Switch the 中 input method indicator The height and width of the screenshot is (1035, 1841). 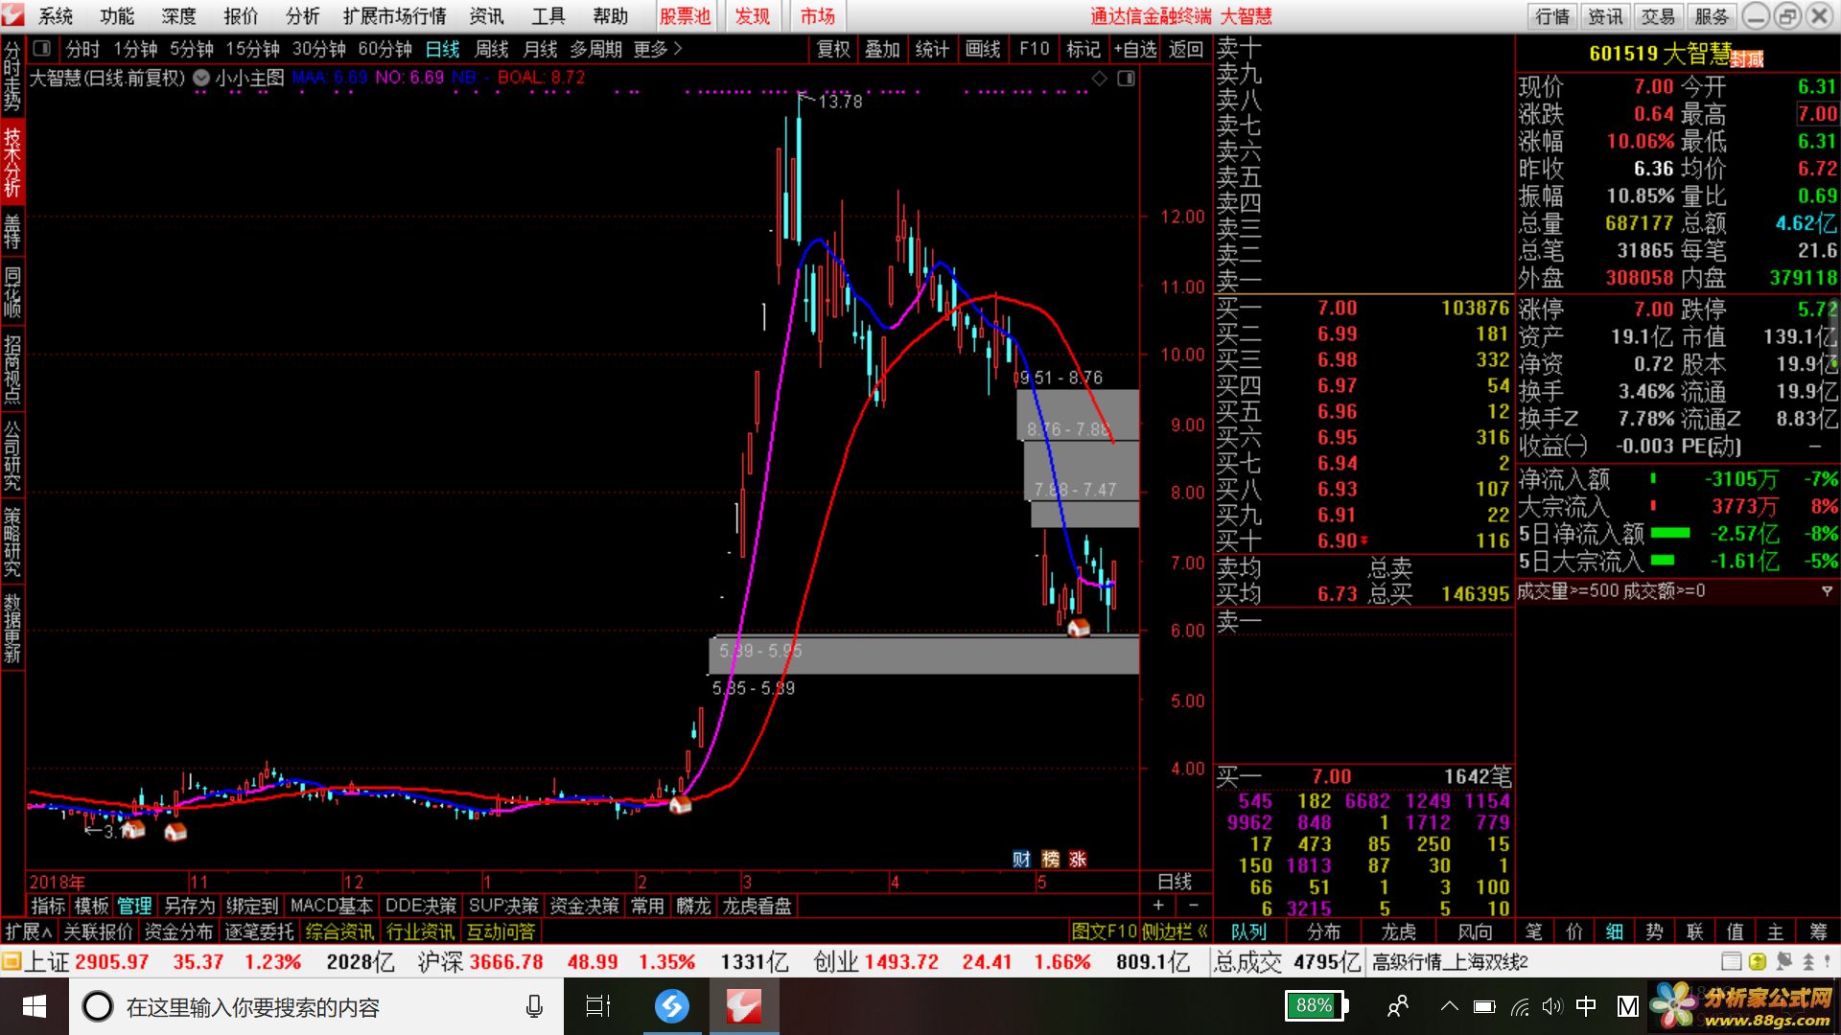tap(1586, 1006)
